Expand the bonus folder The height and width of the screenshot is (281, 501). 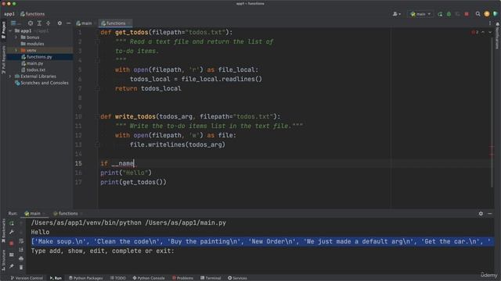(x=16, y=37)
